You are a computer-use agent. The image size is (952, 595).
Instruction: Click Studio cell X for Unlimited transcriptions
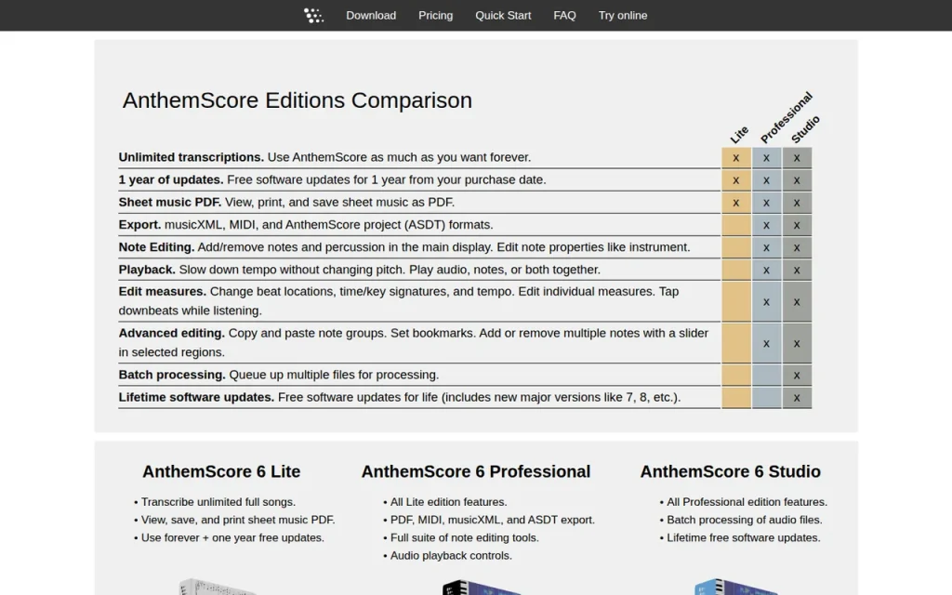[797, 158]
